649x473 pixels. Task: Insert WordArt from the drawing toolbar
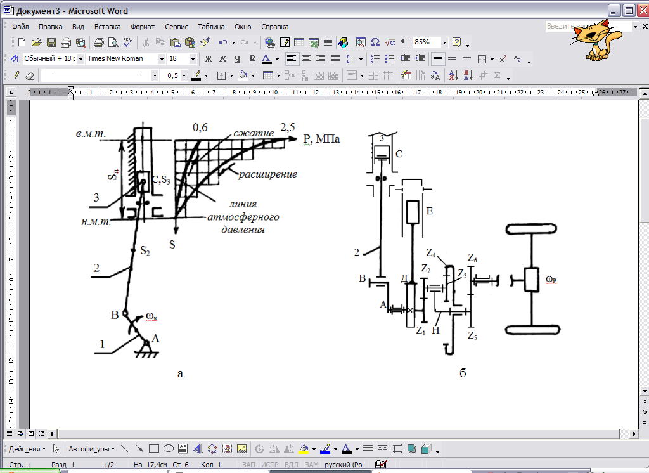pos(197,449)
